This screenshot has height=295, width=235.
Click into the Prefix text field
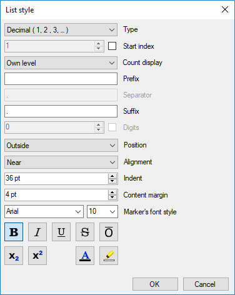pos(61,79)
